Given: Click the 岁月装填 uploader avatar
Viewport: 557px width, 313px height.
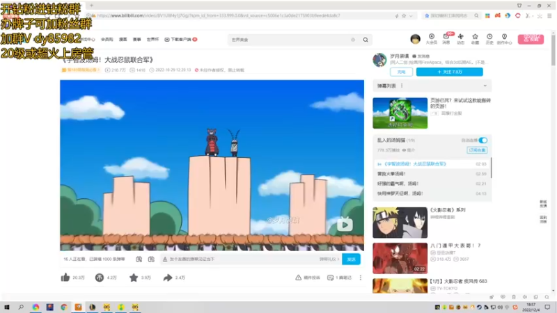Looking at the screenshot, I should [x=379, y=60].
